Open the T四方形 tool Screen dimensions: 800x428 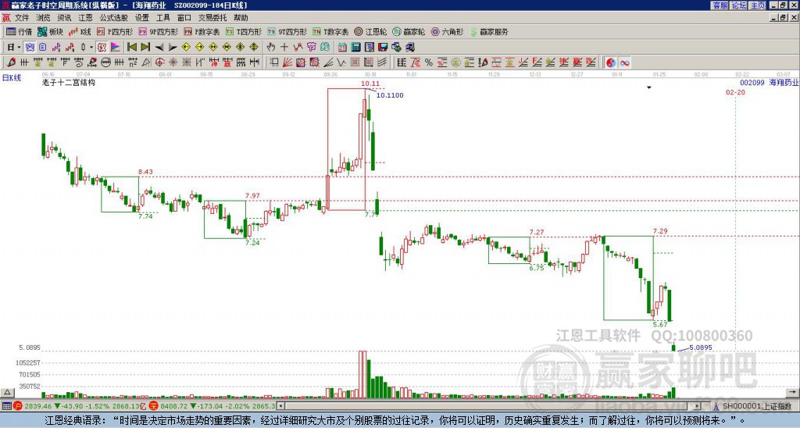pos(243,31)
